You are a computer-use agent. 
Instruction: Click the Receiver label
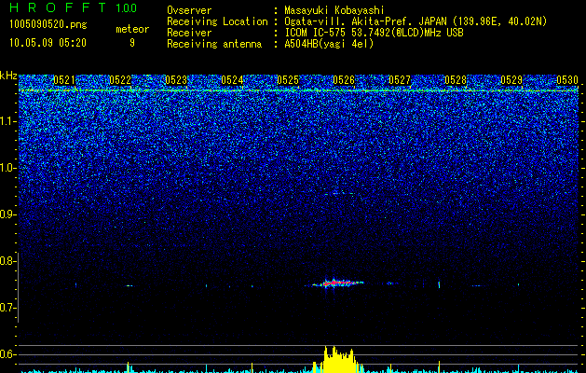coord(189,33)
